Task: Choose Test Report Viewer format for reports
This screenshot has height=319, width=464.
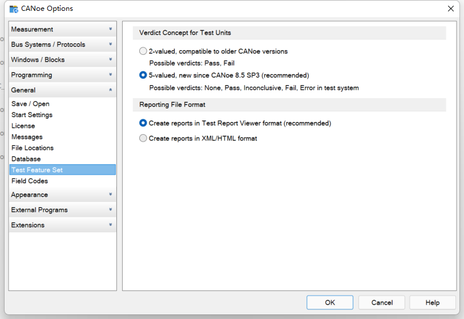Action: 143,123
